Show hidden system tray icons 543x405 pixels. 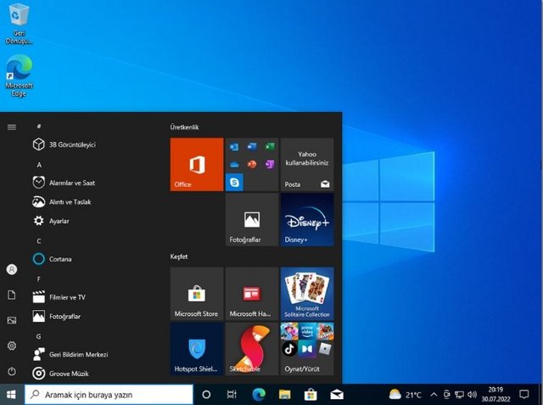coord(434,394)
